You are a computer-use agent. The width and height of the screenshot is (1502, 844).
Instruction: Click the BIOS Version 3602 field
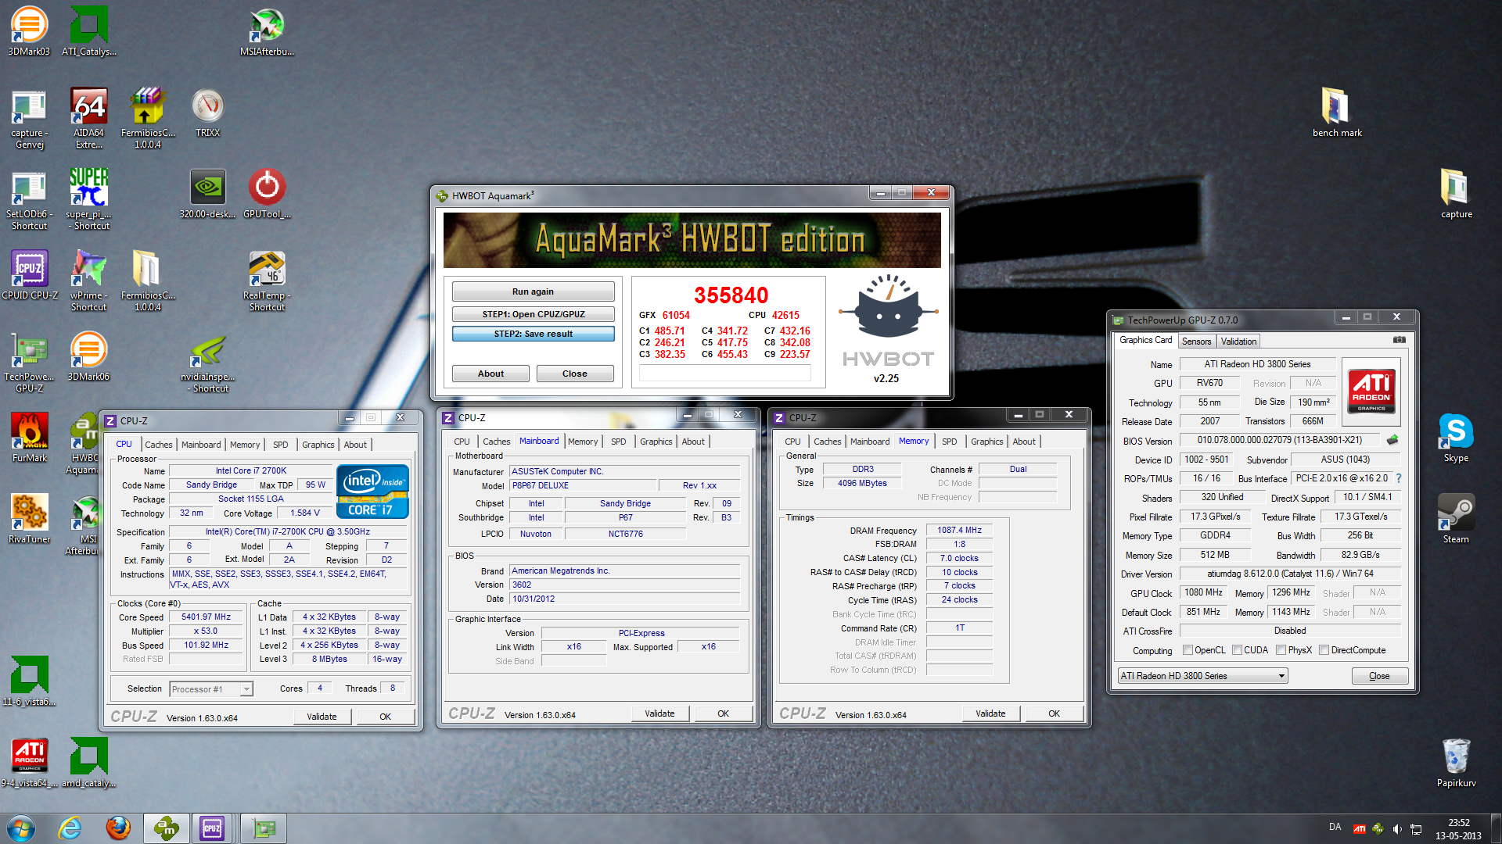[624, 585]
